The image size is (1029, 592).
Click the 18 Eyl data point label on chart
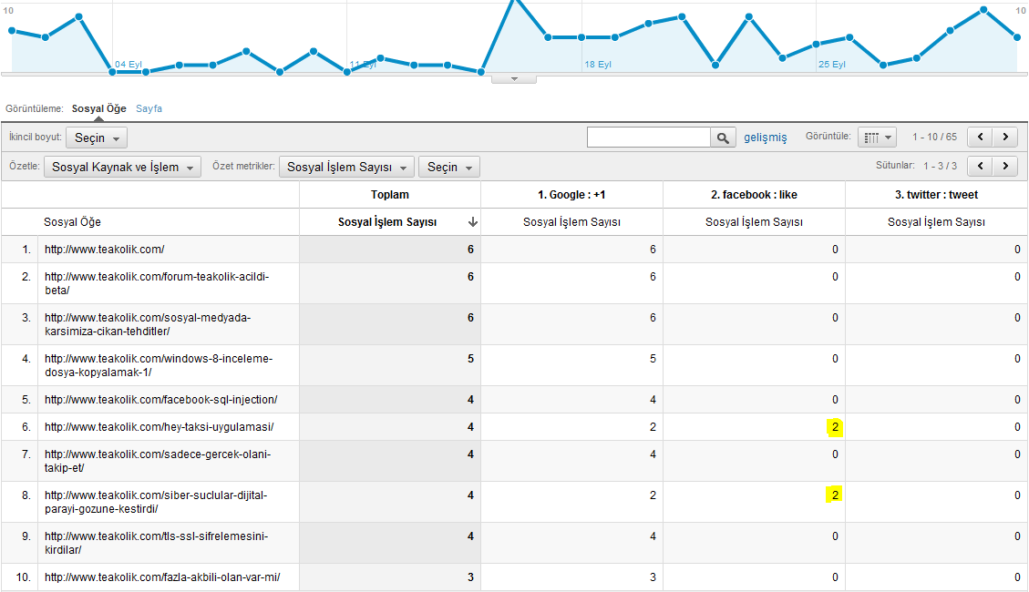point(597,65)
